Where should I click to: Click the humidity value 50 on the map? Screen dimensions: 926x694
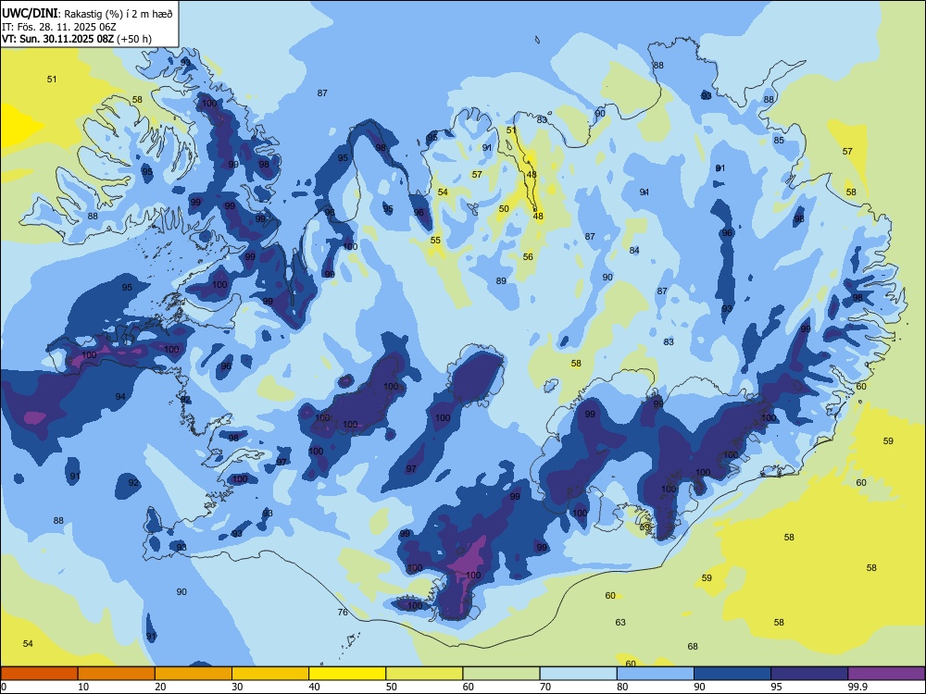[x=504, y=208]
